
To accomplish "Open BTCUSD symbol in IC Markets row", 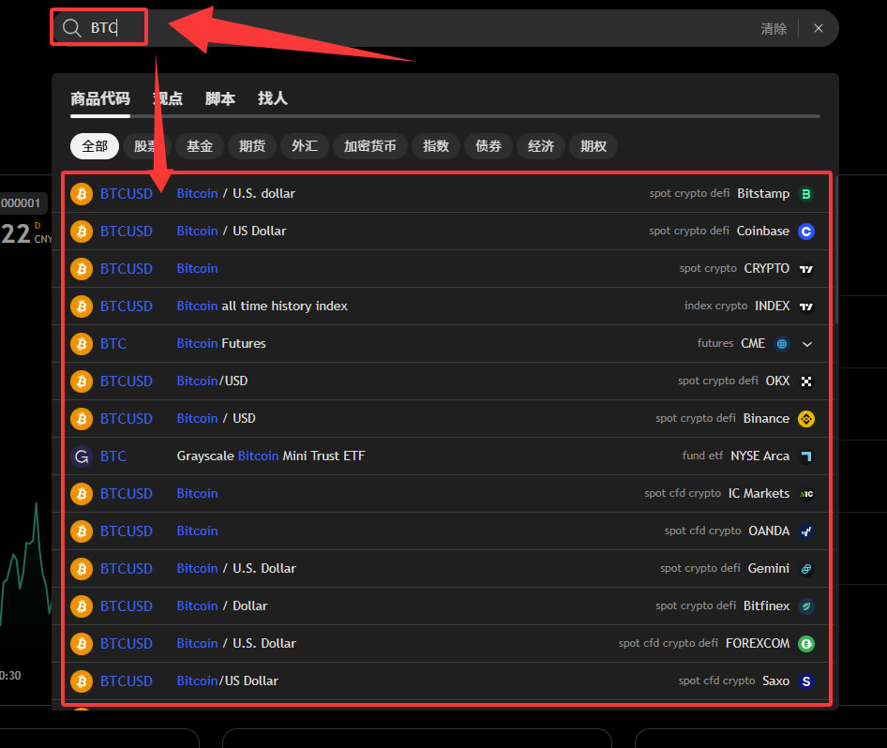I will pyautogui.click(x=127, y=494).
